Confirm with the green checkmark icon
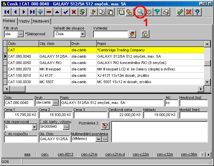 pyautogui.click(x=180, y=12)
